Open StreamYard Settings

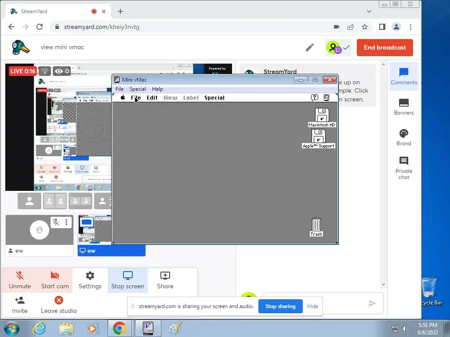click(x=90, y=280)
